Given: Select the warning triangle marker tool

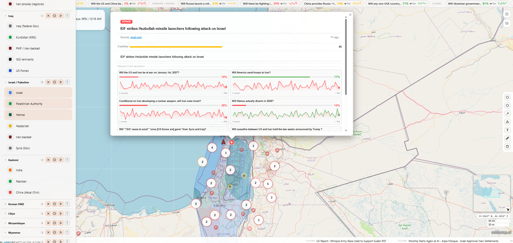Looking at the screenshot, I should (x=507, y=122).
